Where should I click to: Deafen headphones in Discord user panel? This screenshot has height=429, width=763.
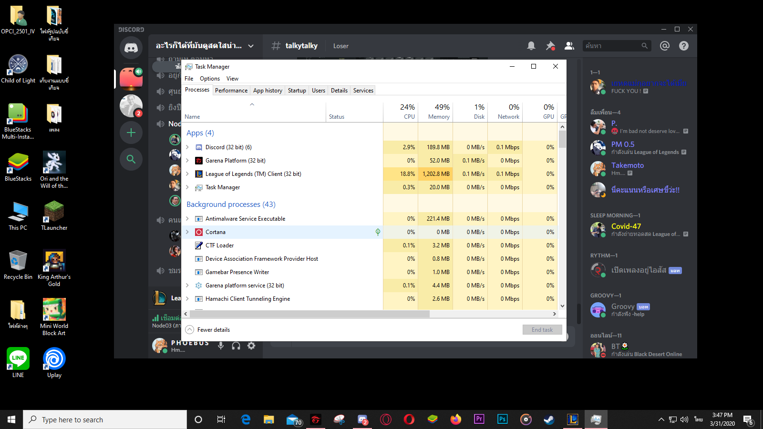[x=236, y=346]
